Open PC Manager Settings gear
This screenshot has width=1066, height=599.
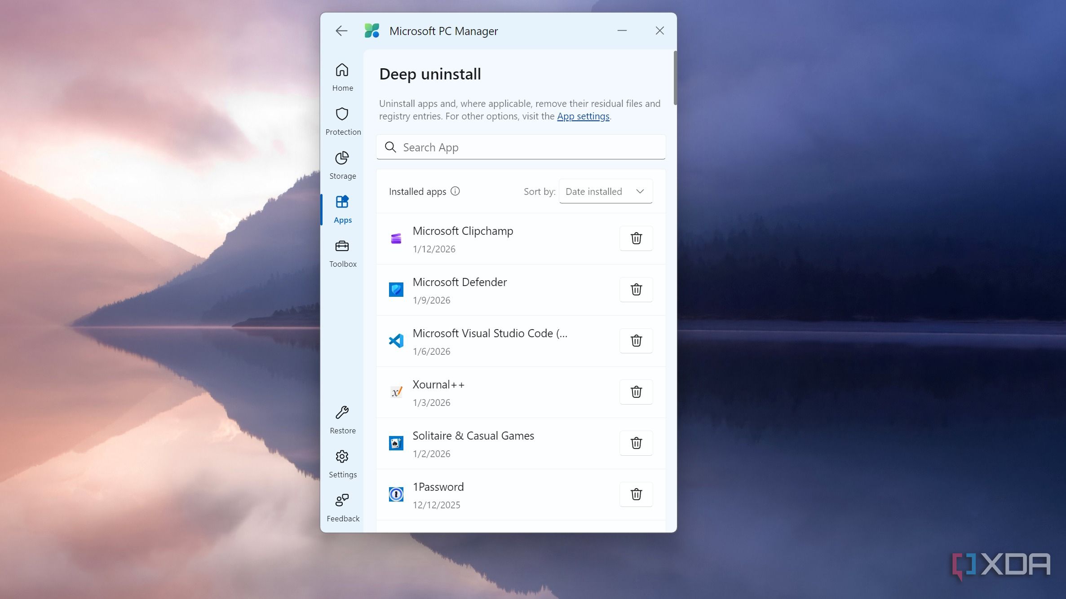point(342,463)
